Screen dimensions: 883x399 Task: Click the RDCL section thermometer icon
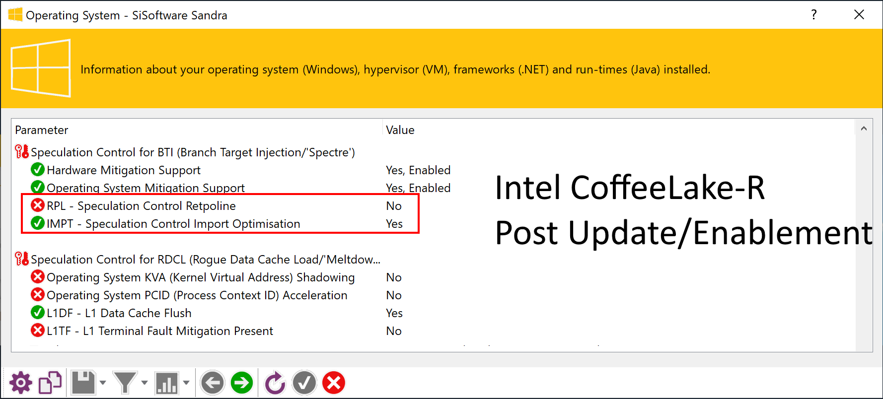pyautogui.click(x=22, y=259)
